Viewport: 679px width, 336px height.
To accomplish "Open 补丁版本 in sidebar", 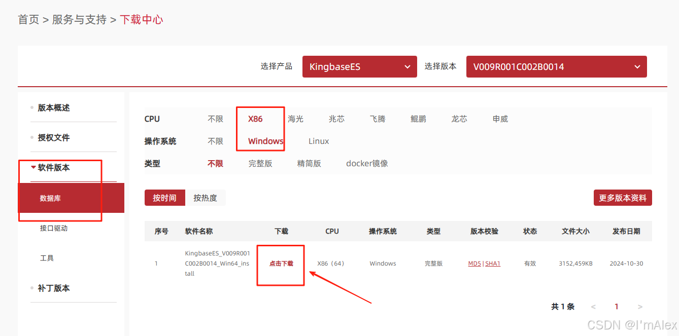I will coord(54,288).
